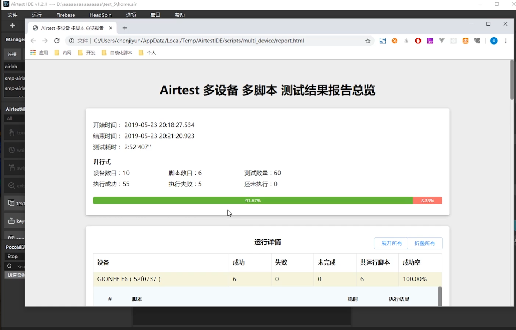Click the red 8.33% failure progress segment

pyautogui.click(x=427, y=201)
